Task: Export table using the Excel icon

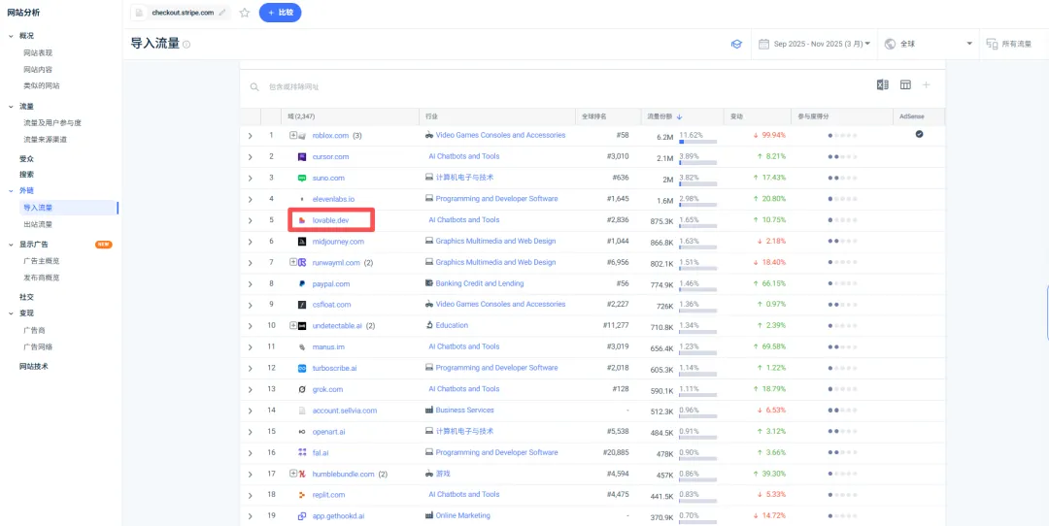Action: click(882, 84)
